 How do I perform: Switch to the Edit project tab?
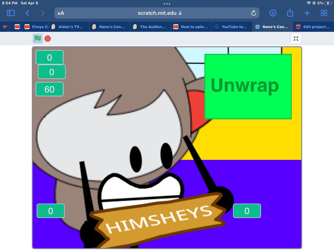[x=314, y=27]
